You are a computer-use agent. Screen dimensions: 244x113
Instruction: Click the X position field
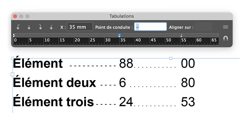click(x=80, y=27)
